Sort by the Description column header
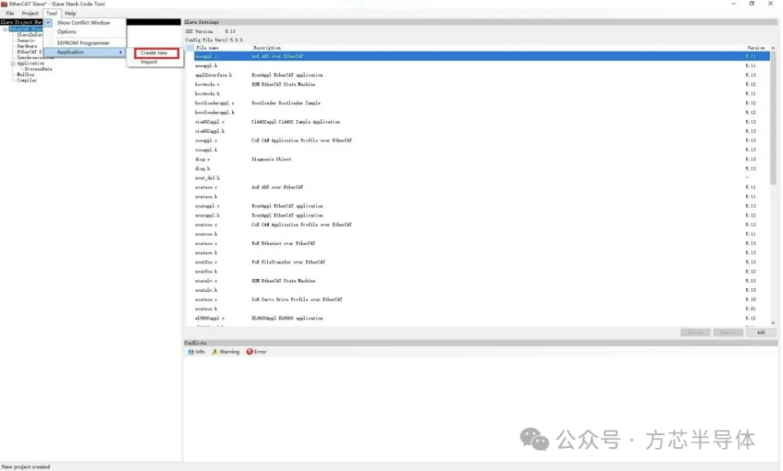 pyautogui.click(x=267, y=48)
